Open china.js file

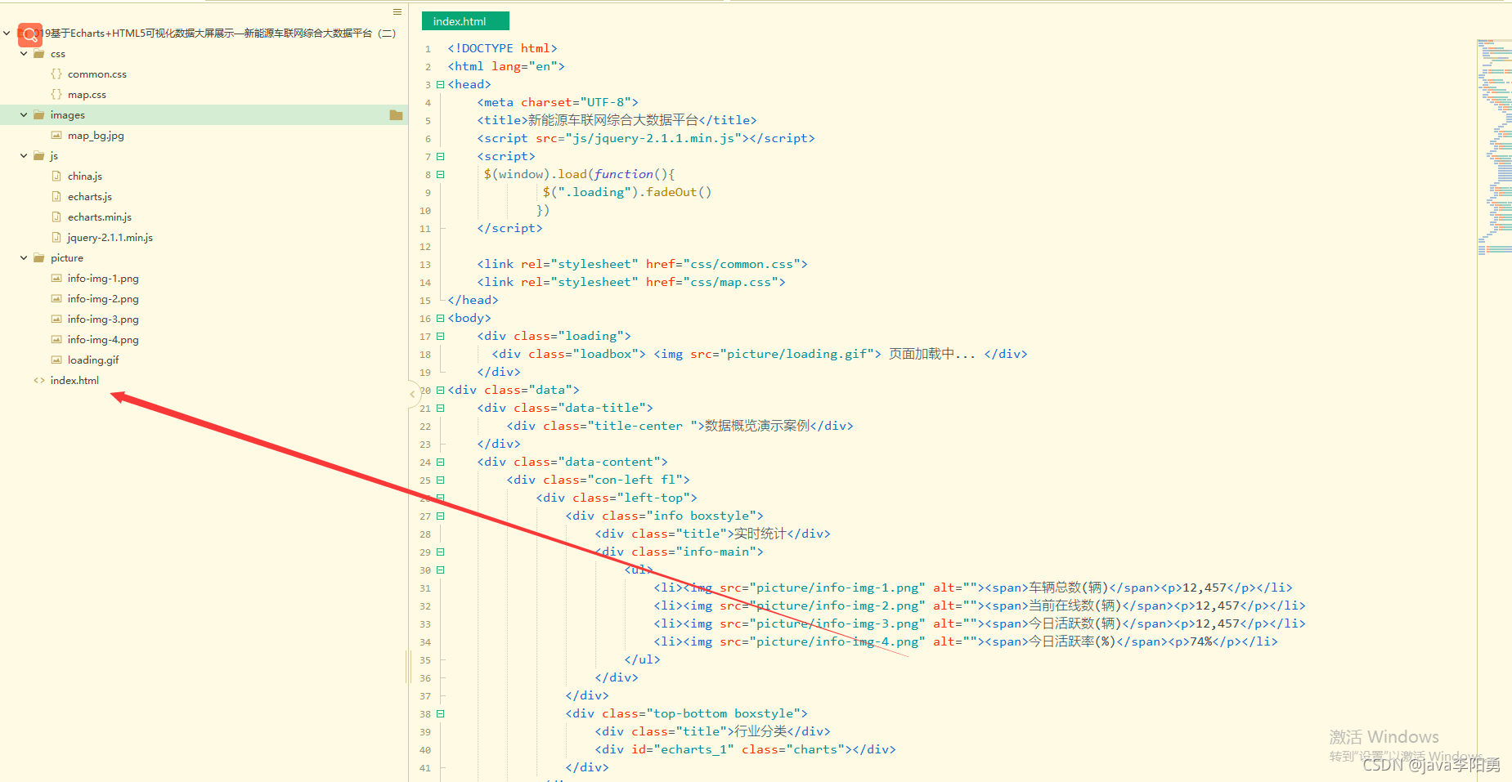pyautogui.click(x=85, y=177)
